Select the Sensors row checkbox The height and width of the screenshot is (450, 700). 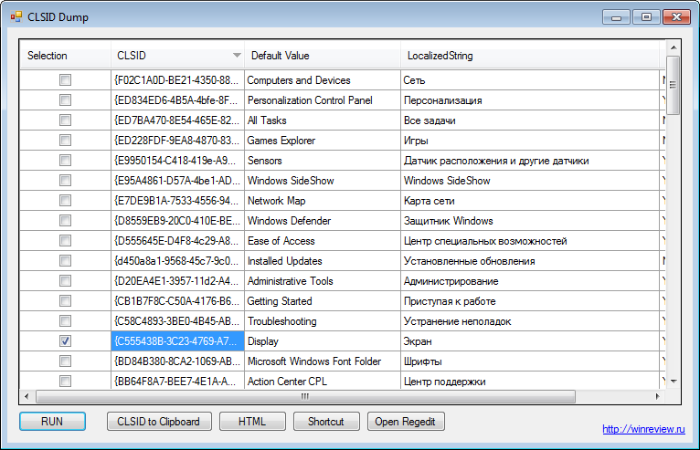(x=65, y=160)
